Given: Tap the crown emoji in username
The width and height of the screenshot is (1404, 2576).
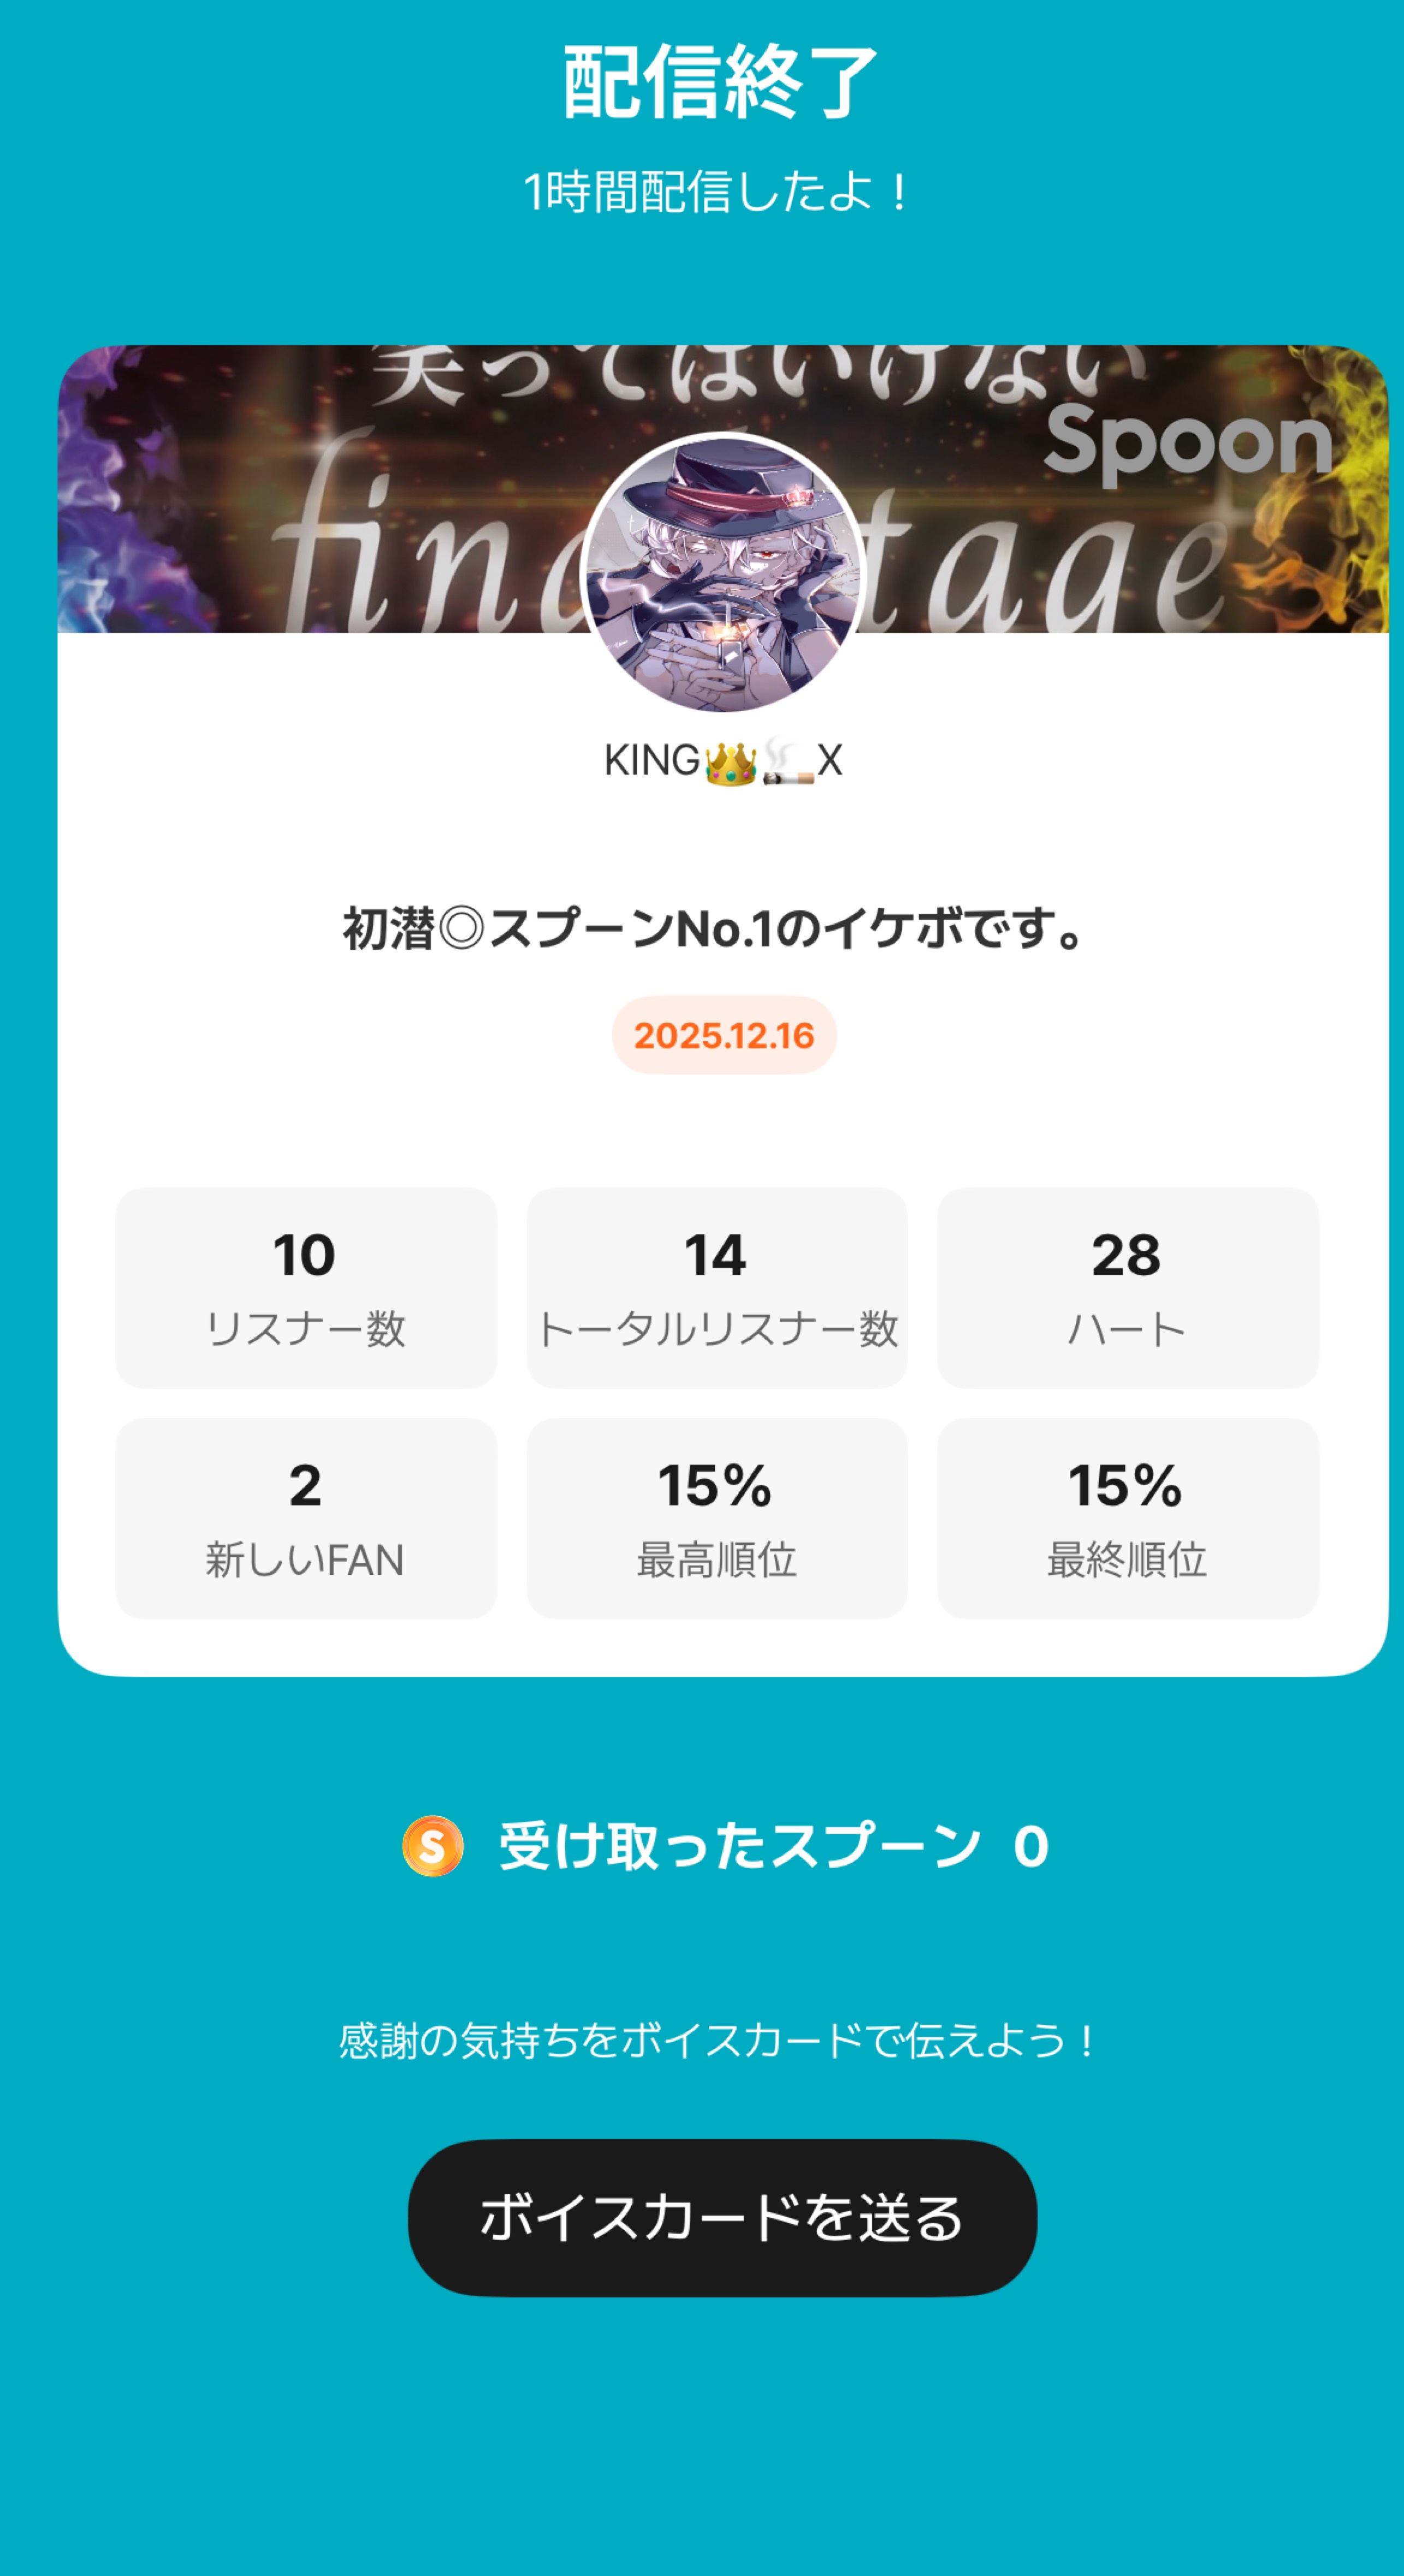Looking at the screenshot, I should coord(731,763).
